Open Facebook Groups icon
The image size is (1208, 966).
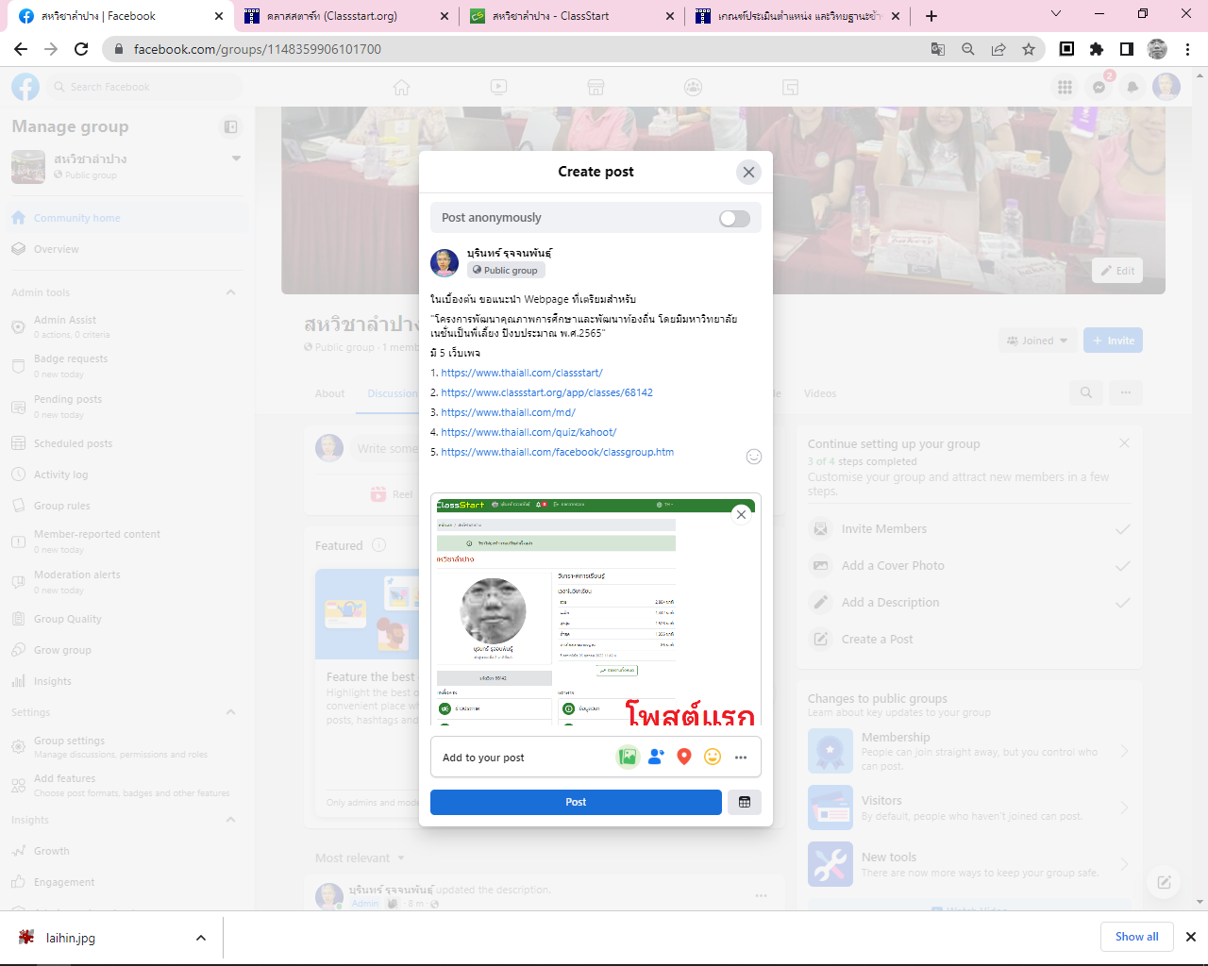pyautogui.click(x=694, y=87)
